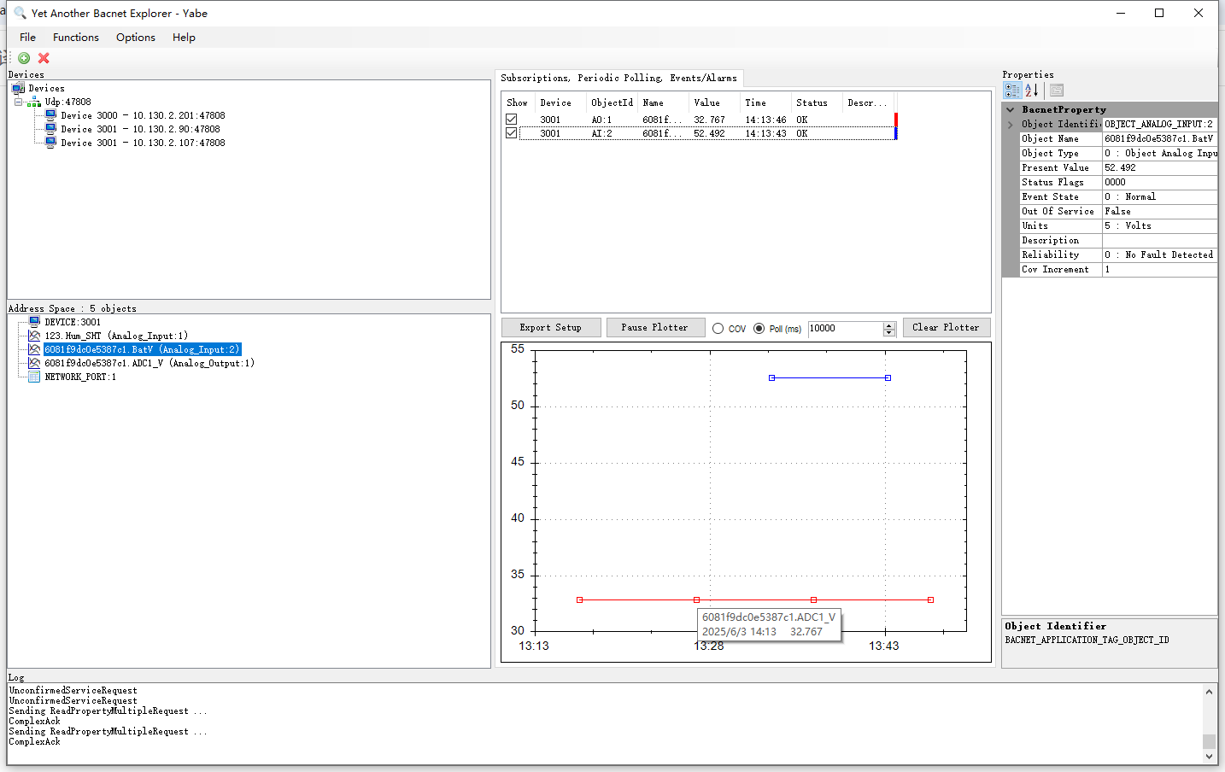Click the Clear Plotter button
Image resolution: width=1225 pixels, height=772 pixels.
(946, 327)
